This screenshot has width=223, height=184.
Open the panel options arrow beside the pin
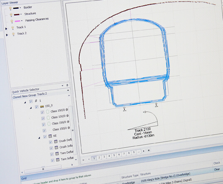pyautogui.click(x=62, y=86)
